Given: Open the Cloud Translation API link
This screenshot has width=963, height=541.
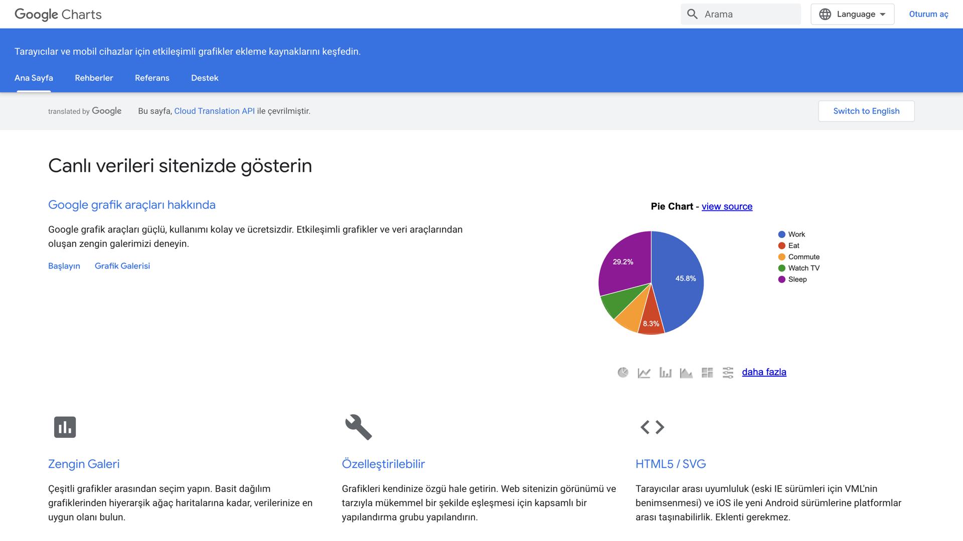Looking at the screenshot, I should pos(214,111).
